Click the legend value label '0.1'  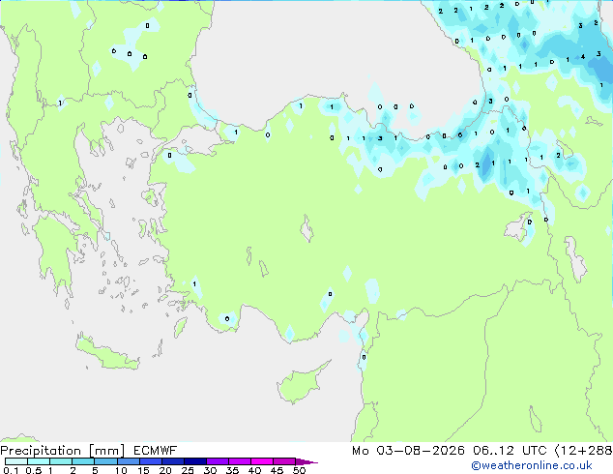11,470
